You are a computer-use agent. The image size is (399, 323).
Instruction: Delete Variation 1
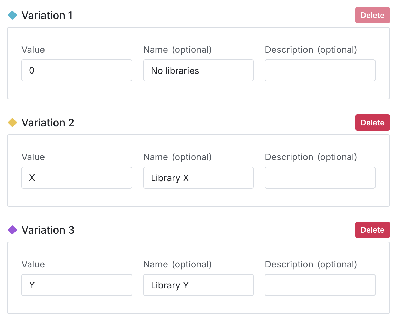(x=372, y=15)
